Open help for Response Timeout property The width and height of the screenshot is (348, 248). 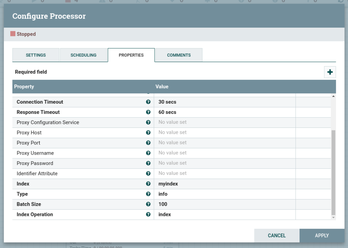coord(148,112)
